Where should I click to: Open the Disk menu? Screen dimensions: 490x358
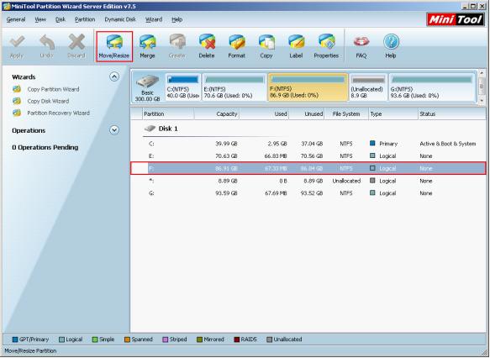click(x=61, y=19)
